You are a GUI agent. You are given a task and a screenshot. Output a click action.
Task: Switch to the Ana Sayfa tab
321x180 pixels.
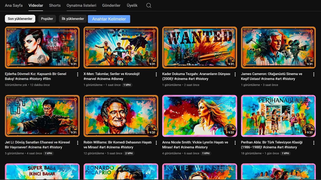pyautogui.click(x=14, y=5)
